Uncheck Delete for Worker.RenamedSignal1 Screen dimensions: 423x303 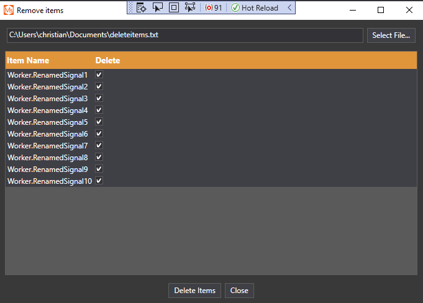pos(99,75)
